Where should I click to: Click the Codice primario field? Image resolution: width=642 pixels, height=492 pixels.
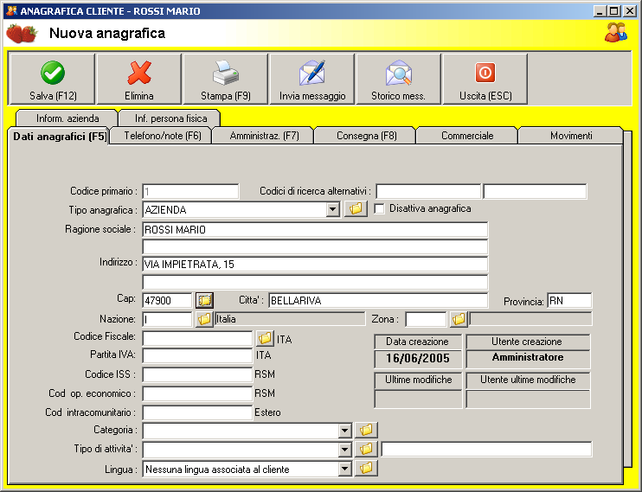[x=190, y=191]
